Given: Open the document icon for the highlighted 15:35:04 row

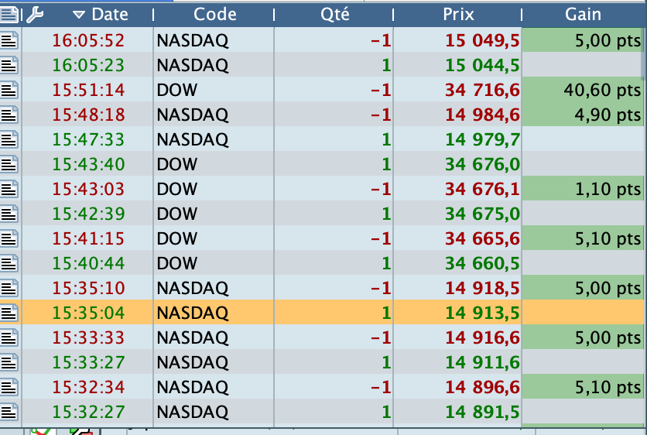Looking at the screenshot, I should coord(9,313).
